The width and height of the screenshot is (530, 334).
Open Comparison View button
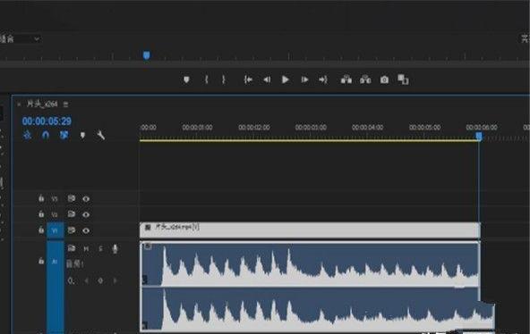403,79
